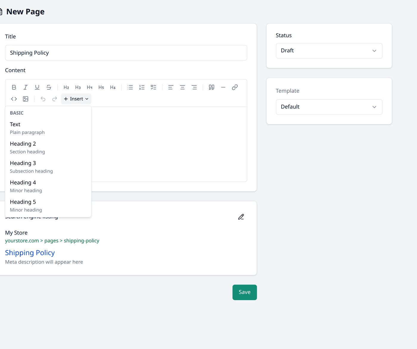The width and height of the screenshot is (417, 349).
Task: Redo the last edit
Action: [x=55, y=99]
